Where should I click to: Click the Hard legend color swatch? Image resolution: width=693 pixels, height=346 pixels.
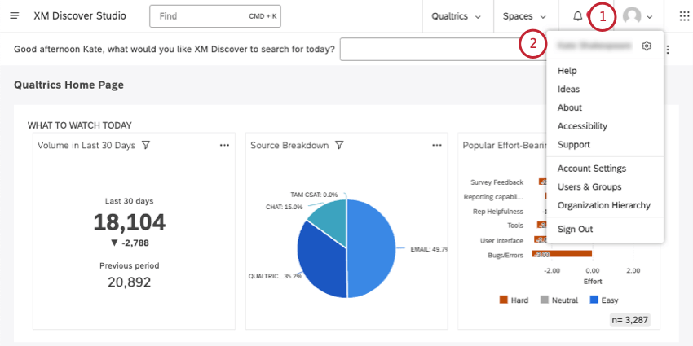[504, 300]
